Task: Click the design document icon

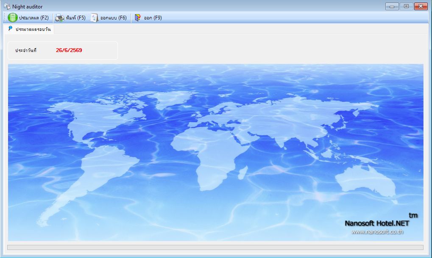Action: pyautogui.click(x=94, y=18)
